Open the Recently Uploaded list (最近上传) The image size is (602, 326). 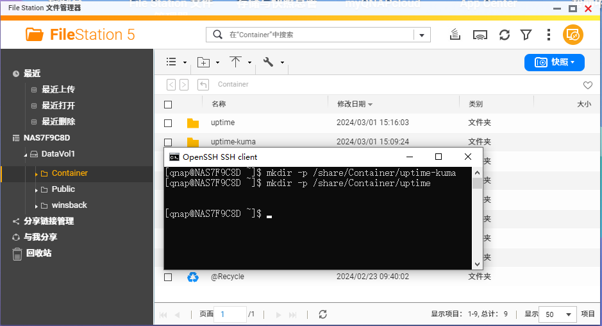pos(58,90)
